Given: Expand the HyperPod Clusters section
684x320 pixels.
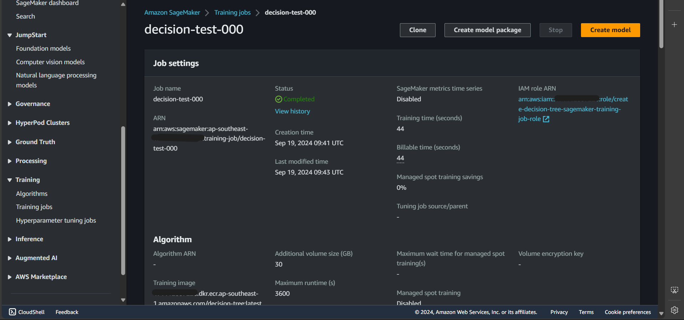Looking at the screenshot, I should [x=10, y=123].
